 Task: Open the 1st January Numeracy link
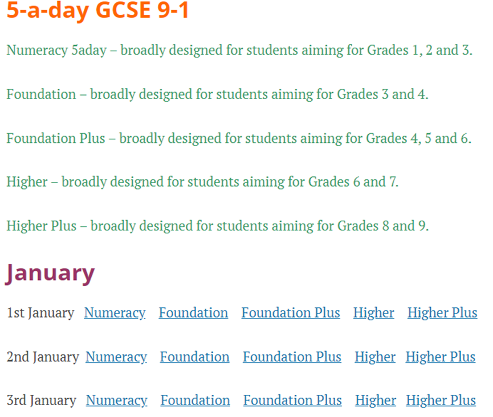point(115,313)
